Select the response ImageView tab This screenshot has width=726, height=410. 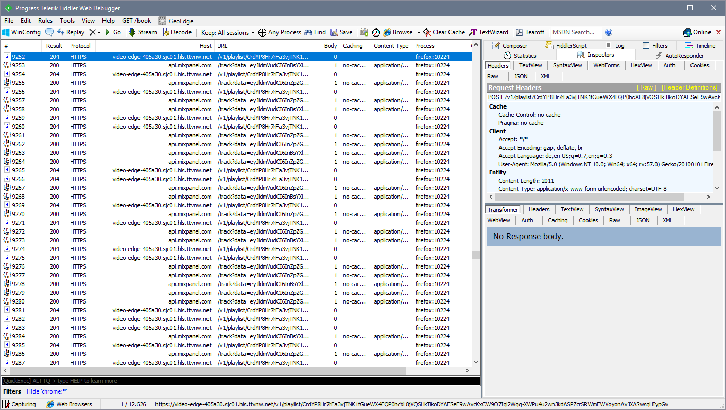(649, 209)
